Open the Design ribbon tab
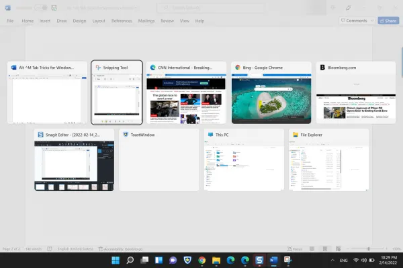The height and width of the screenshot is (268, 403). 79,21
